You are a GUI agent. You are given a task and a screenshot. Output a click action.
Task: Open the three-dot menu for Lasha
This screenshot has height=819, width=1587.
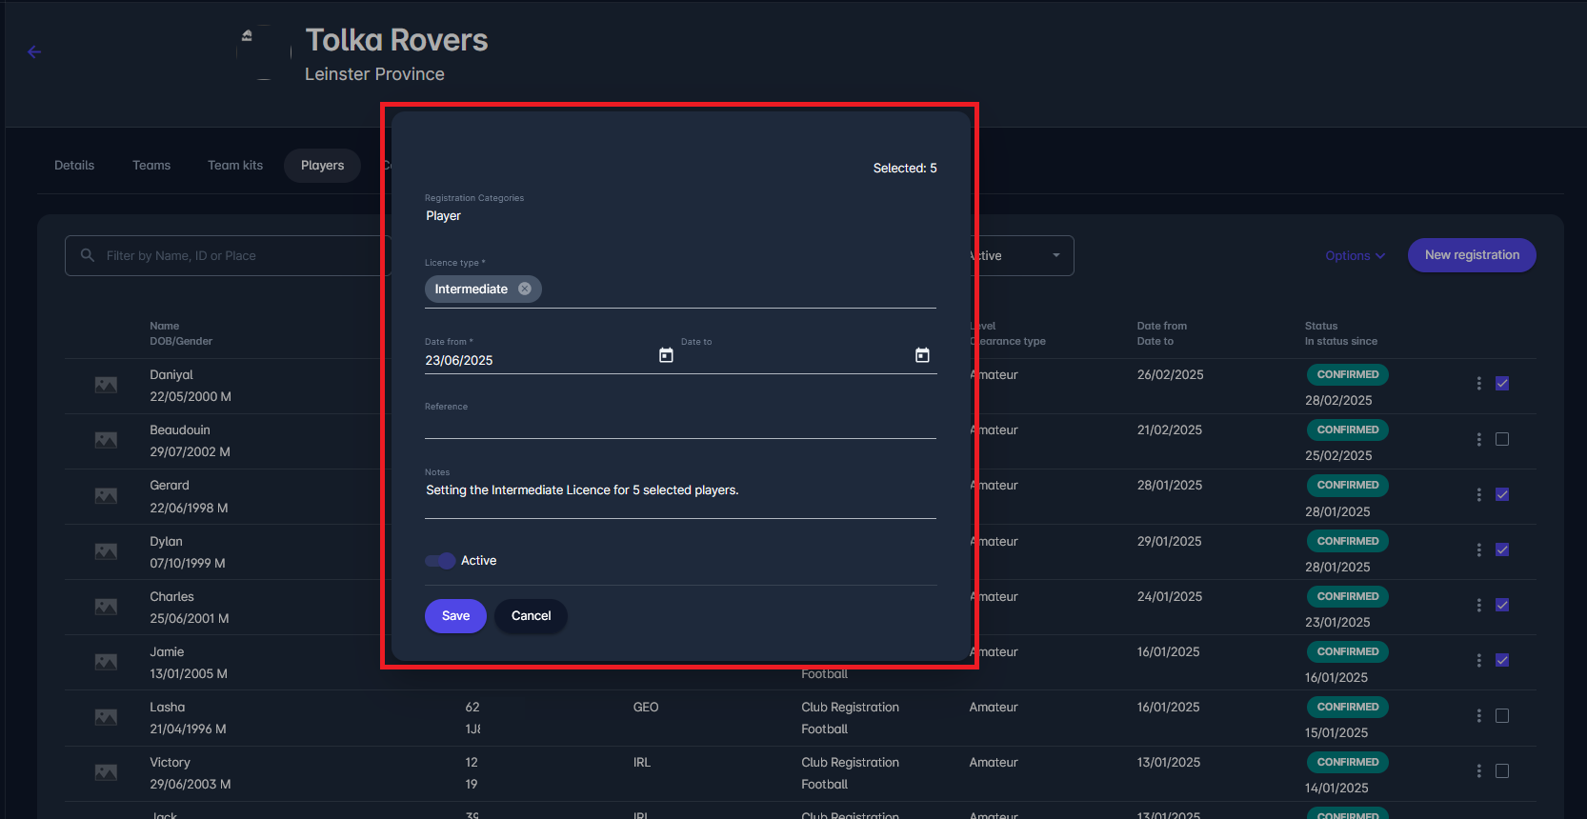(1478, 715)
